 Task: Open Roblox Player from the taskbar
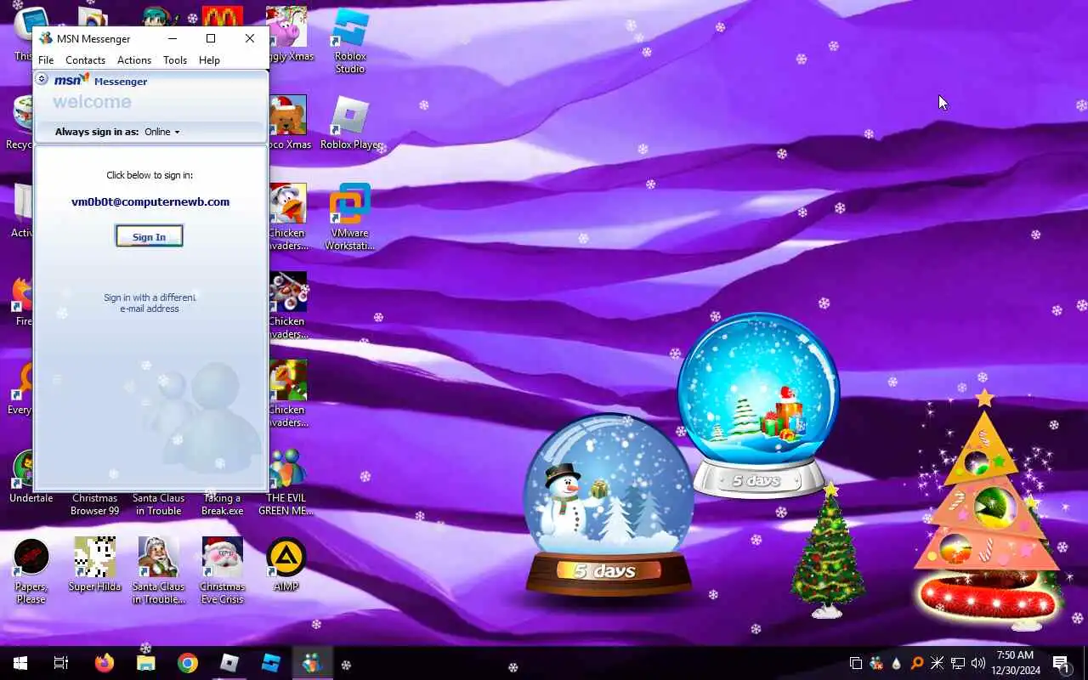[x=229, y=663]
